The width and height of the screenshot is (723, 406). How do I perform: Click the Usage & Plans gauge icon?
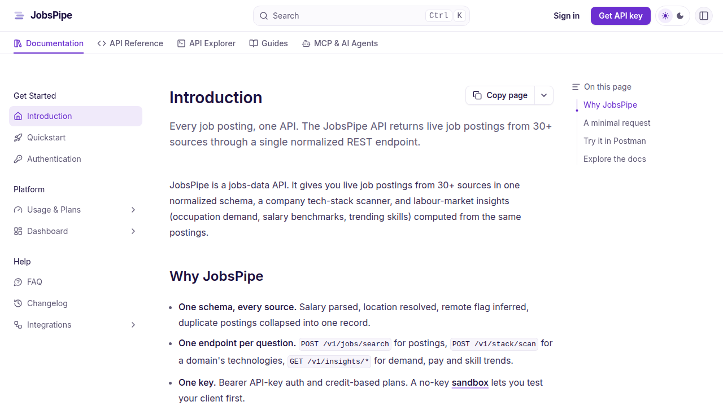click(x=18, y=210)
